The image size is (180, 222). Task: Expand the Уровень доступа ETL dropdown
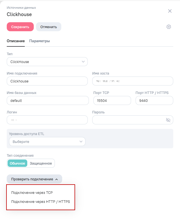click(47, 142)
